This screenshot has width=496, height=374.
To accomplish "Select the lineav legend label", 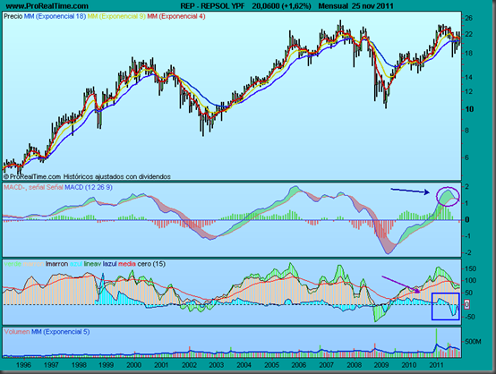I will tap(93, 264).
